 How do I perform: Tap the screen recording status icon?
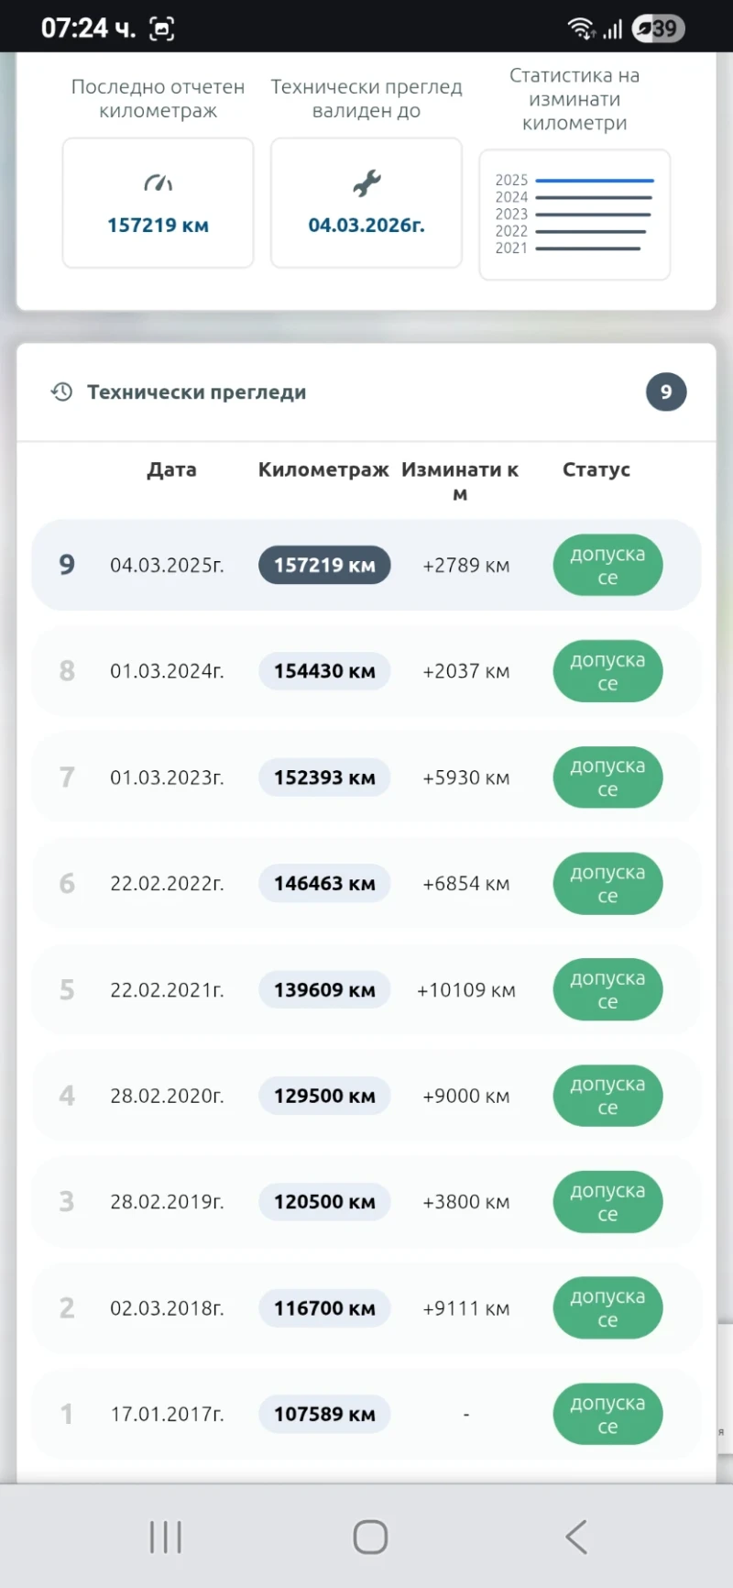(x=162, y=28)
